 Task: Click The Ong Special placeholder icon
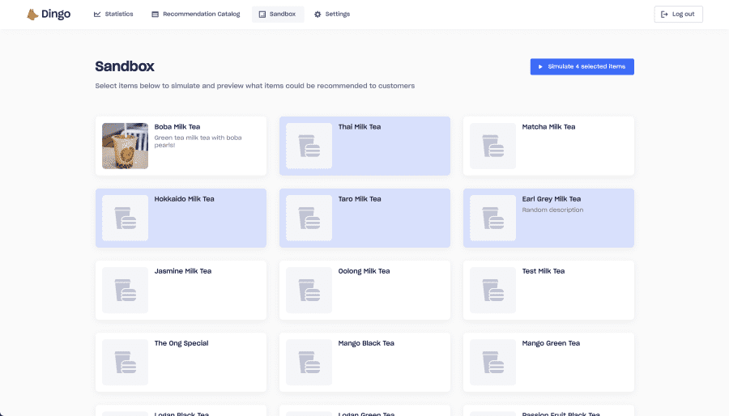pyautogui.click(x=125, y=362)
